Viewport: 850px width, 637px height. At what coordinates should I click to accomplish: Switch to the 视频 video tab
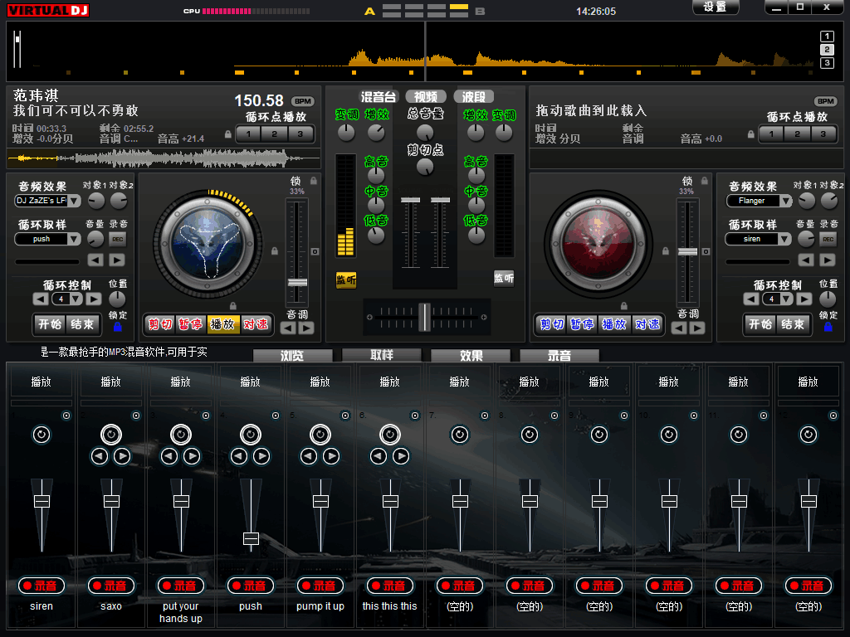pyautogui.click(x=426, y=97)
